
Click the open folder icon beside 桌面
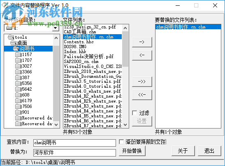[x=13, y=43]
